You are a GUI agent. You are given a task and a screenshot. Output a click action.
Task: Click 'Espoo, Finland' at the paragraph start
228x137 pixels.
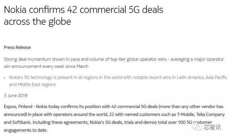pos(18,107)
